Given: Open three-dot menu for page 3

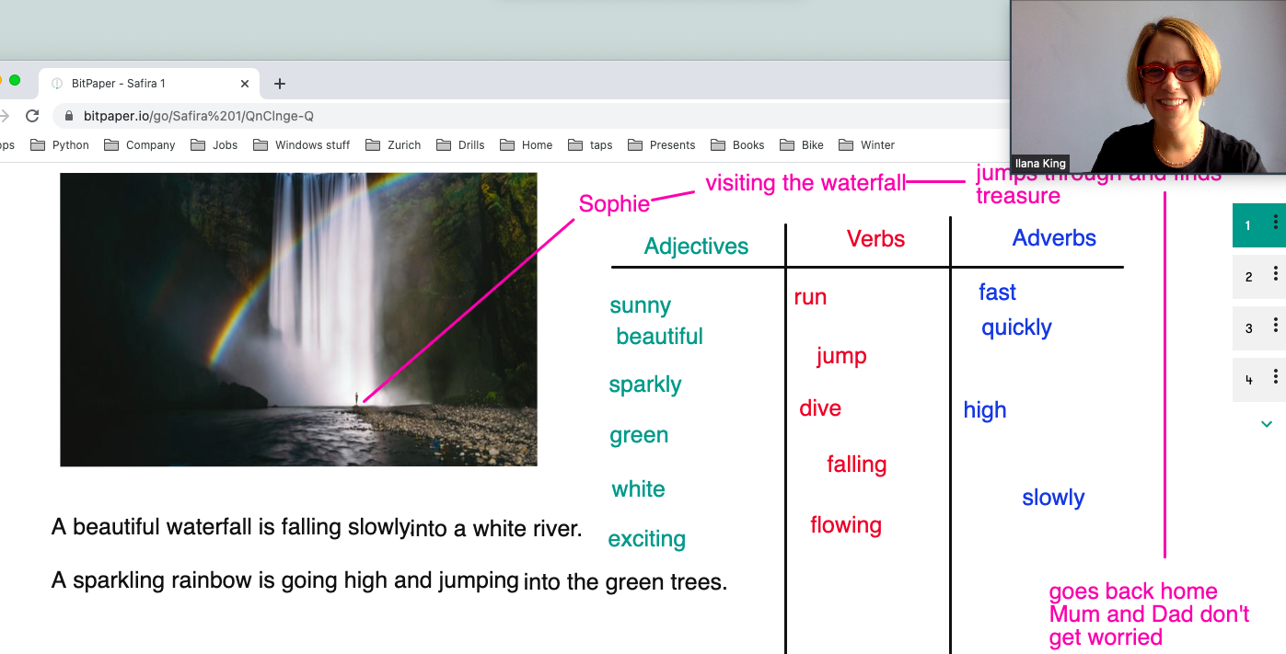Looking at the screenshot, I should [1275, 326].
